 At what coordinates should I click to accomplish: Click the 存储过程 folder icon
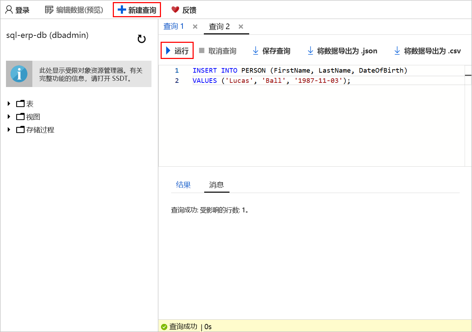[x=21, y=130]
